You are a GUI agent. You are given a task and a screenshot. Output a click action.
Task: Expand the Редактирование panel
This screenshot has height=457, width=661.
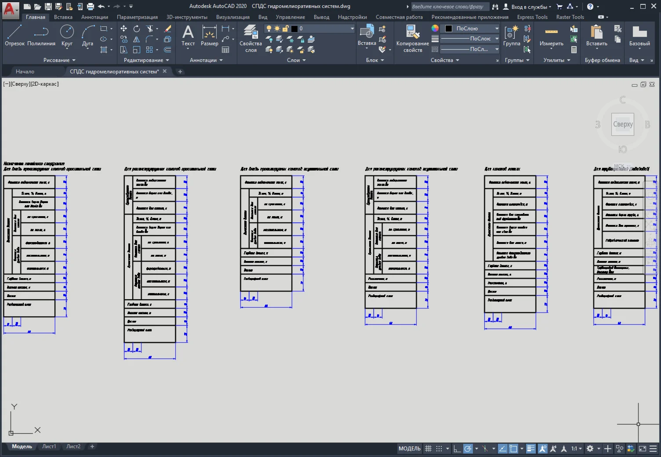tap(146, 60)
